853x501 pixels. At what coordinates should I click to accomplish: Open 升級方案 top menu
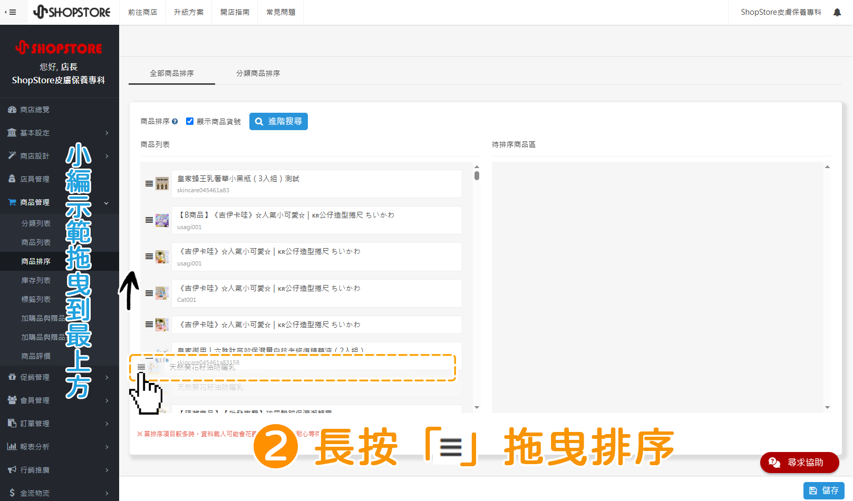click(189, 12)
